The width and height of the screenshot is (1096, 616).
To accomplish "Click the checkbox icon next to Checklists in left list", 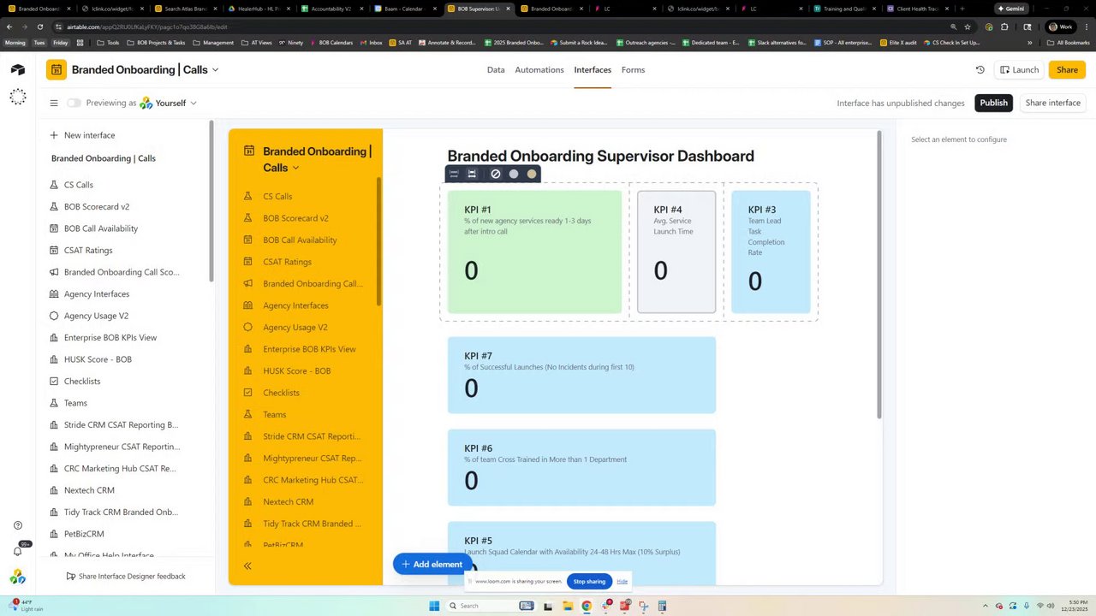I will coord(54,381).
